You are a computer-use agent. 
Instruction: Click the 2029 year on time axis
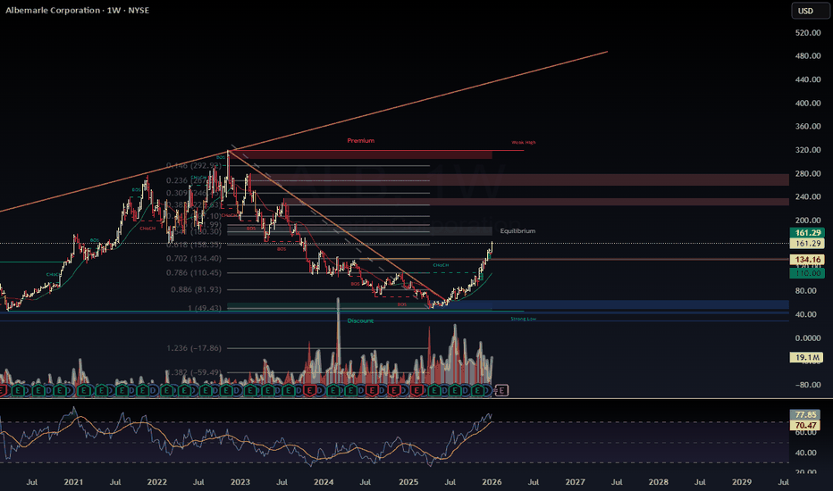tap(742, 482)
